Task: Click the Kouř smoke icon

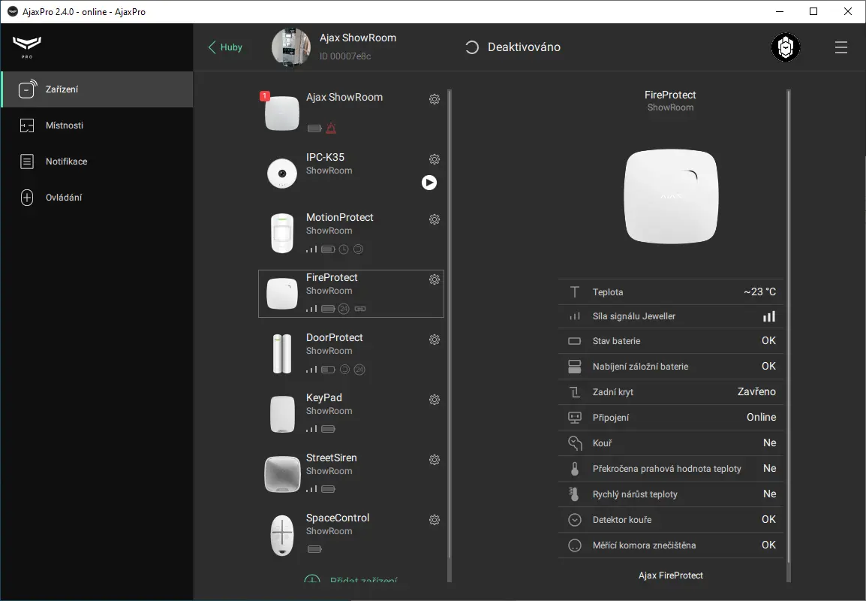Action: point(575,443)
